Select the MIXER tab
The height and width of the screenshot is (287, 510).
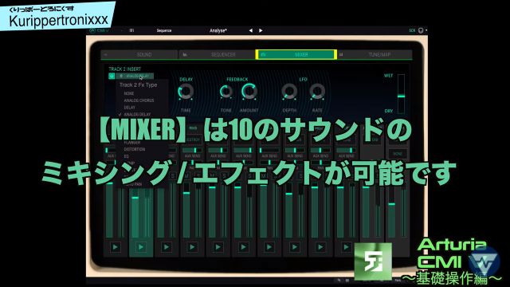pyautogui.click(x=296, y=55)
